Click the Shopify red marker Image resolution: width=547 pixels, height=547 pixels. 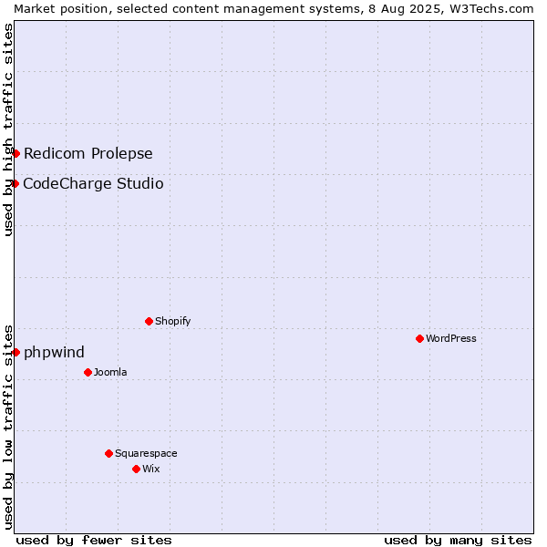tap(149, 321)
